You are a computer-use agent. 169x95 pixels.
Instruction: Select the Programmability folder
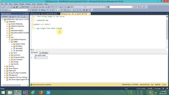click(19, 57)
